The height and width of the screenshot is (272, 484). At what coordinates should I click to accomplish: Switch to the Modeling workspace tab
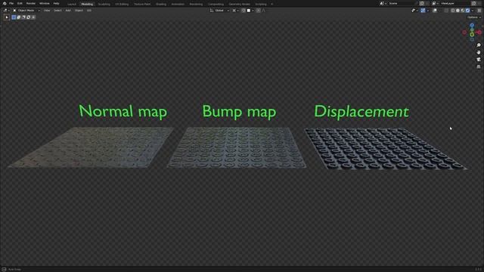coord(87,4)
